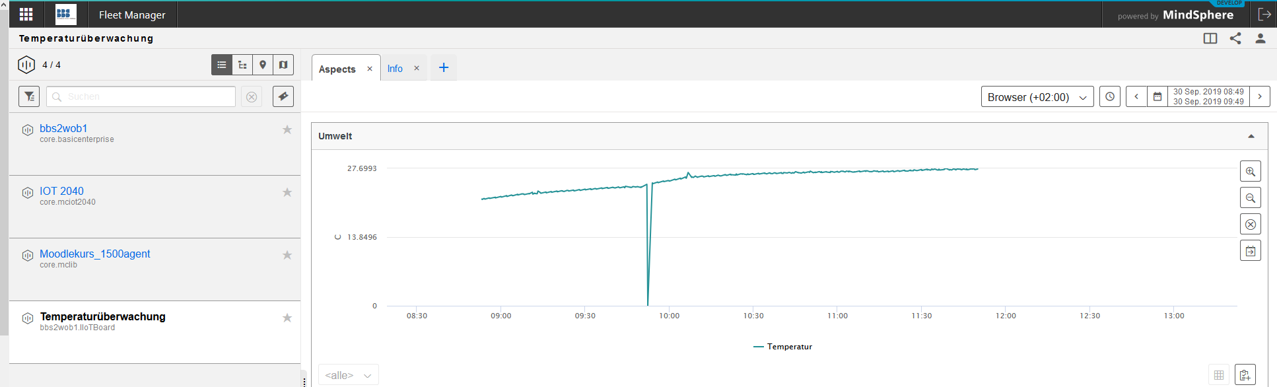Collapse the Umwelt aspect panel
The image size is (1277, 387).
point(1251,136)
